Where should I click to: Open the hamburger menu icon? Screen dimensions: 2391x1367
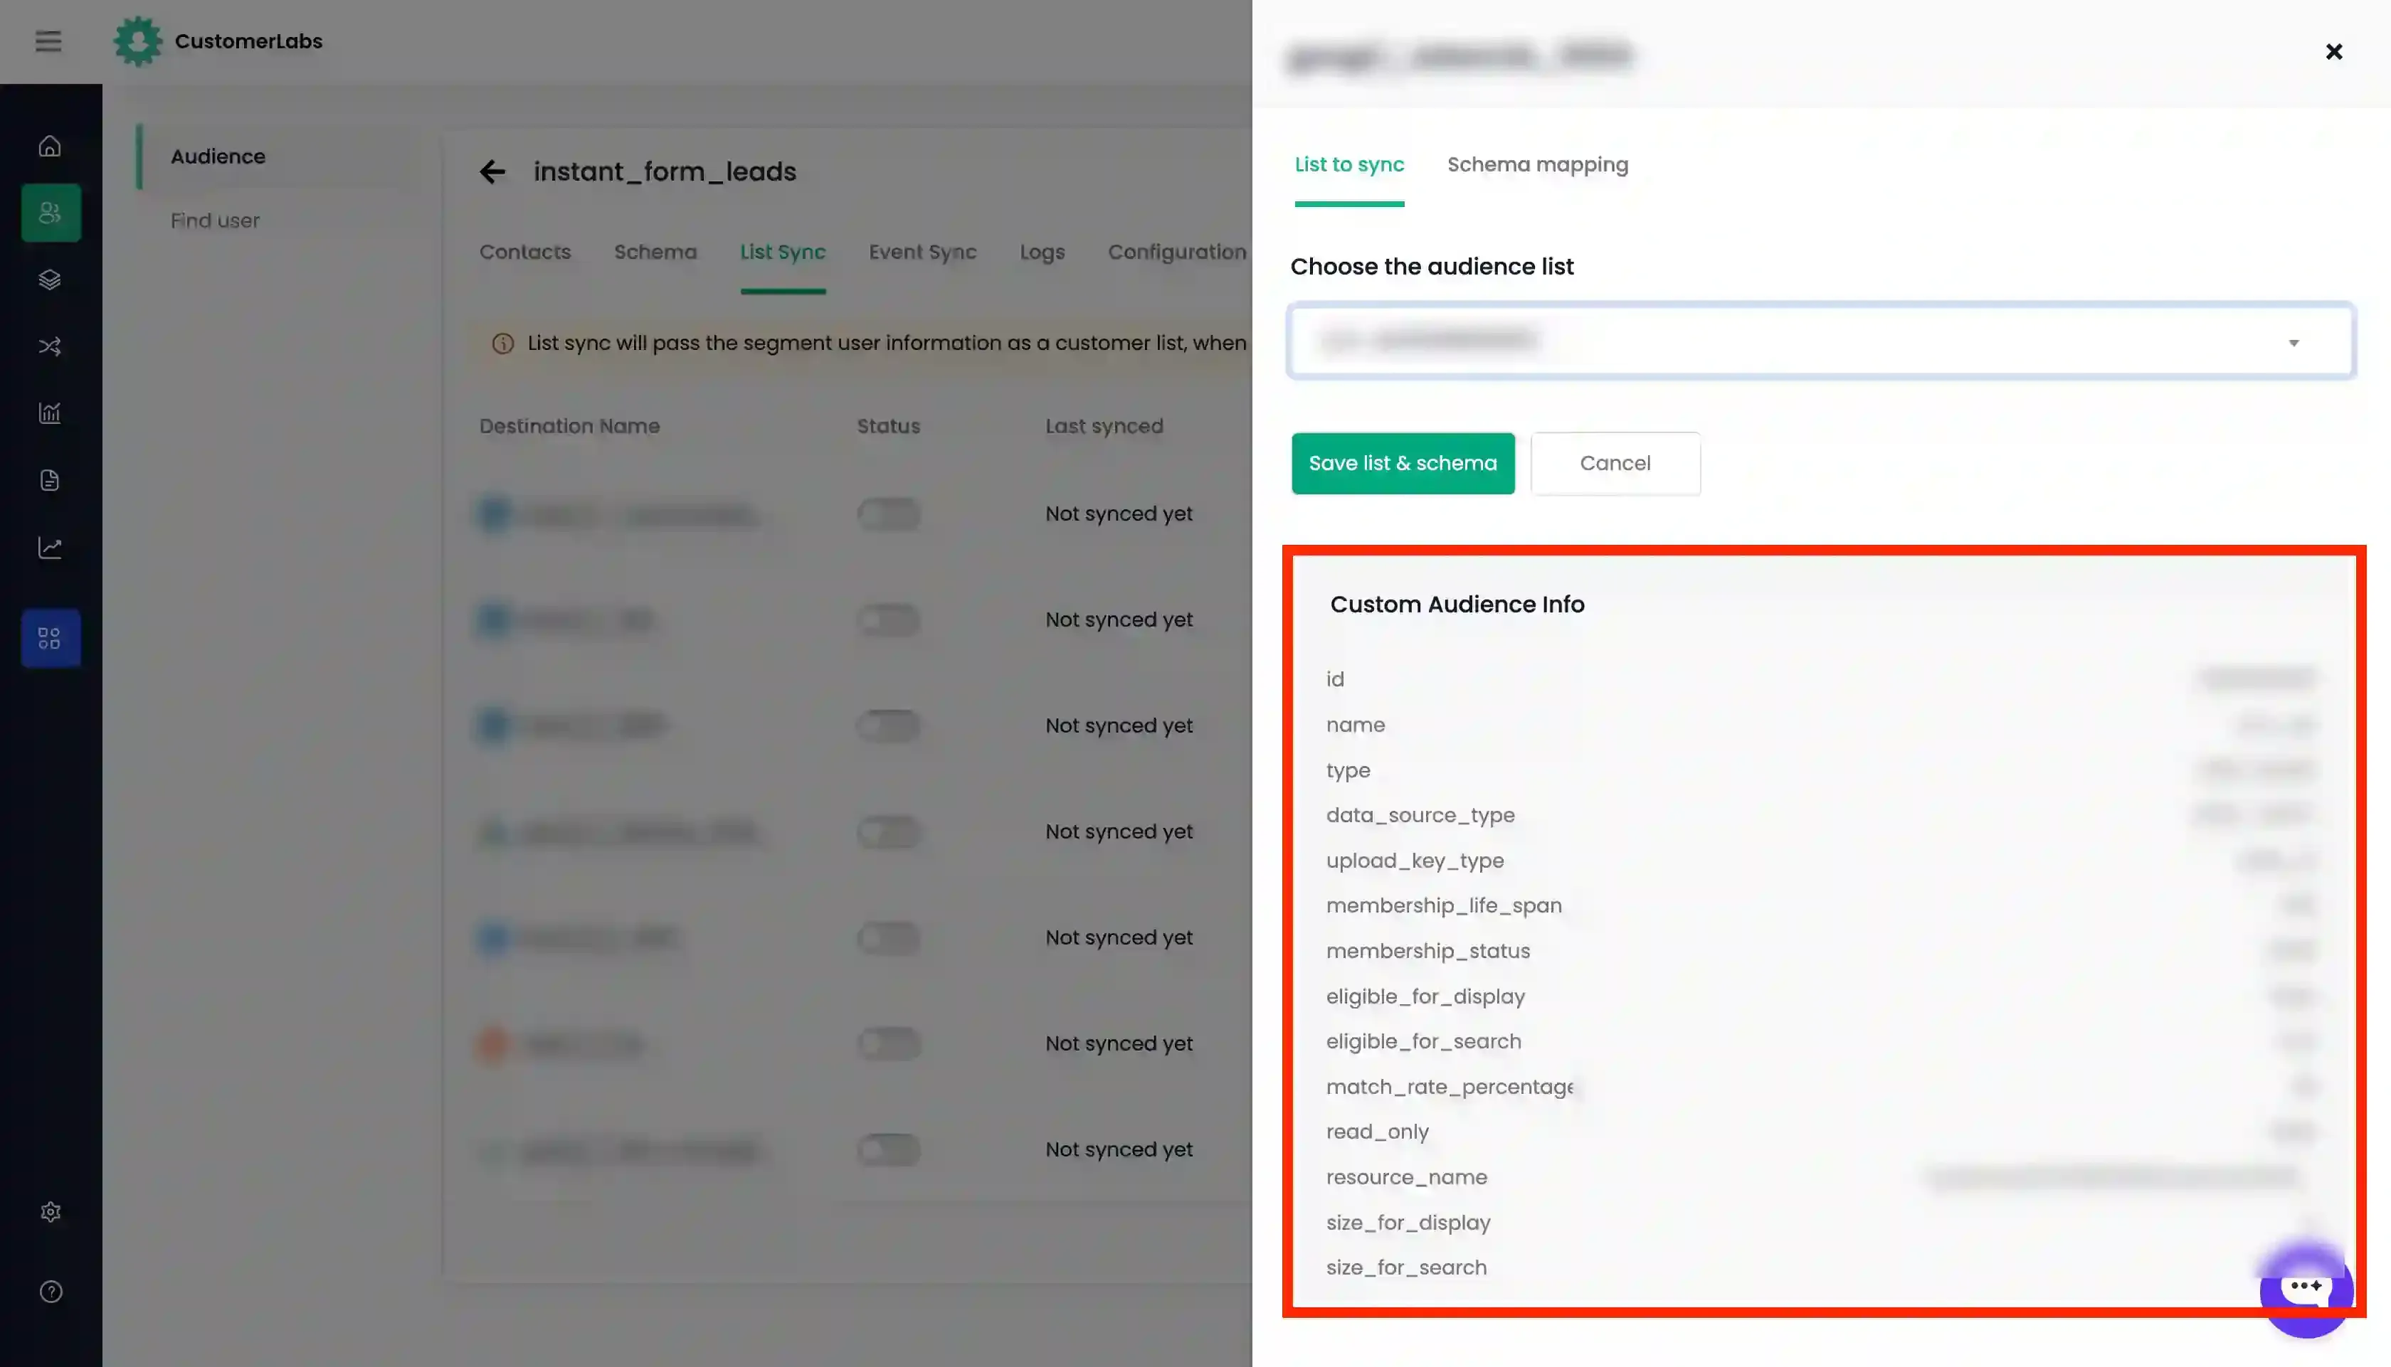click(48, 41)
